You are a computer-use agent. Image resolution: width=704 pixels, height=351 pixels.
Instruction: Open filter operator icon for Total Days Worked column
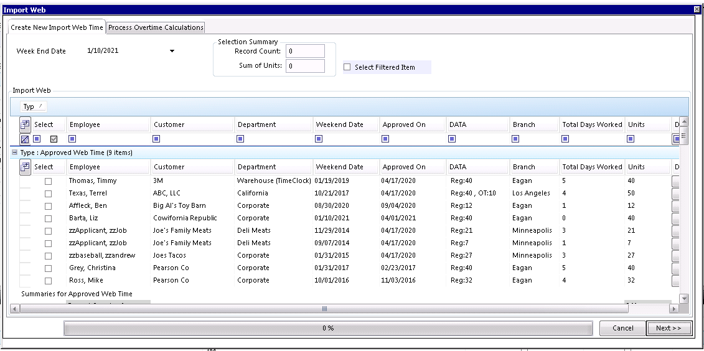pyautogui.click(x=565, y=139)
